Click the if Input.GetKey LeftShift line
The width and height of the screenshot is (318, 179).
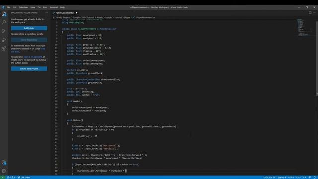[x=105, y=165]
